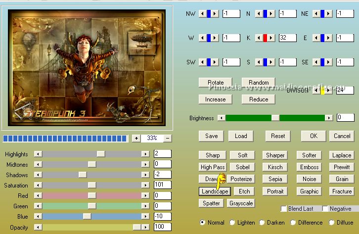Increase NW value with right arrow
359x234 pixels.
point(215,14)
